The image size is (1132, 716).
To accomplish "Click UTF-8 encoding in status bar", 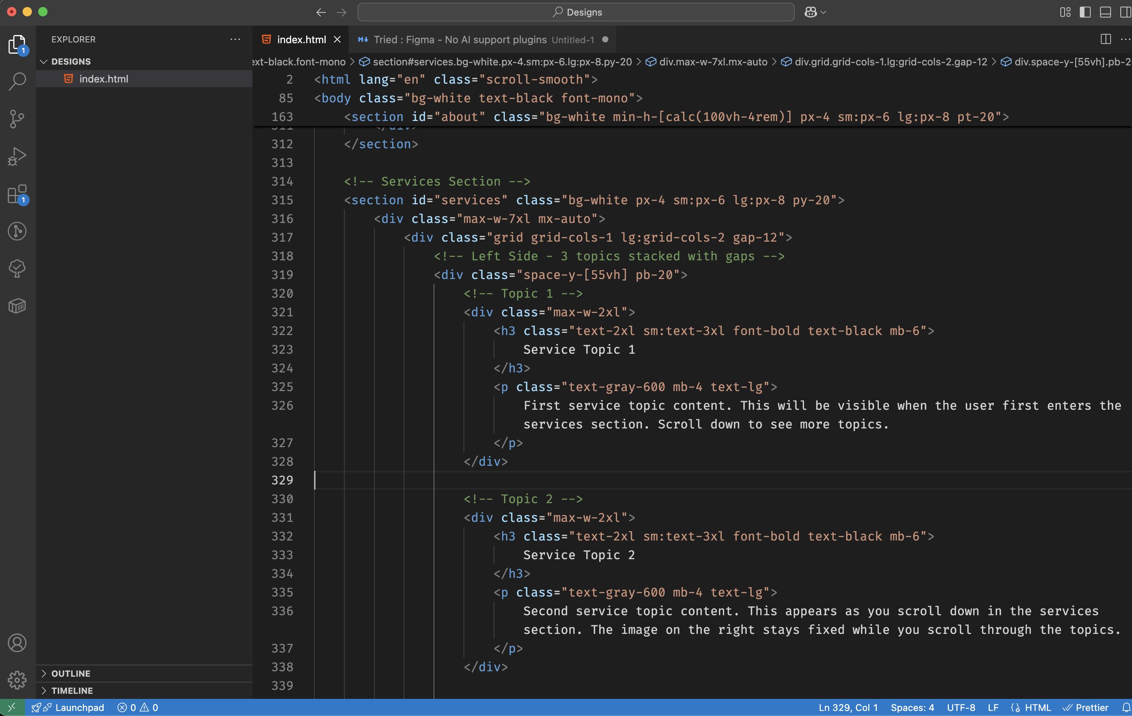I will pyautogui.click(x=961, y=707).
